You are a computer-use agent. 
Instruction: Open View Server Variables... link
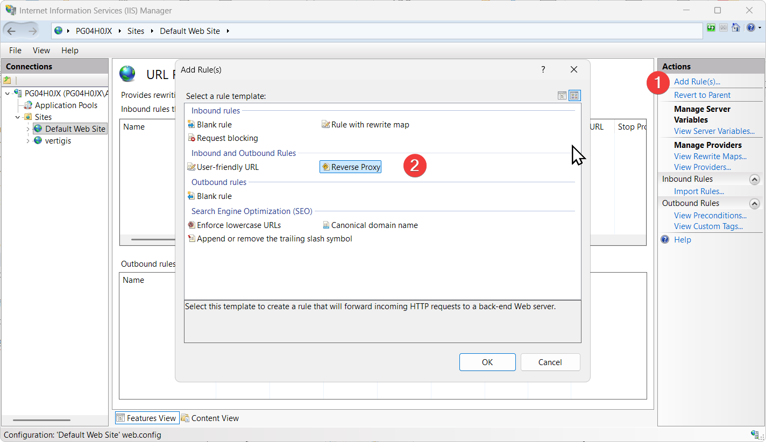click(714, 131)
